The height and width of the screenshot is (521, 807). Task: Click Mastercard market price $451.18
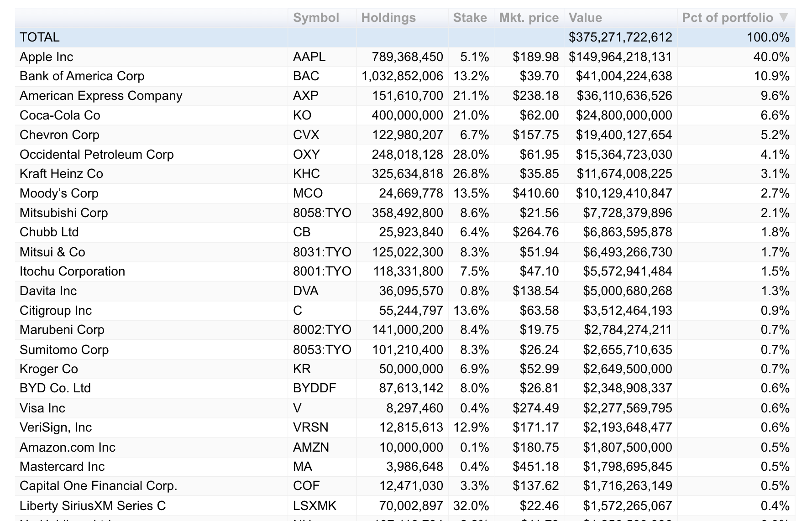(x=535, y=467)
